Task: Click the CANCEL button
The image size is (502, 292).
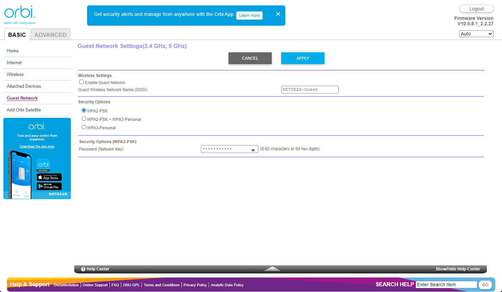Action: click(x=250, y=58)
